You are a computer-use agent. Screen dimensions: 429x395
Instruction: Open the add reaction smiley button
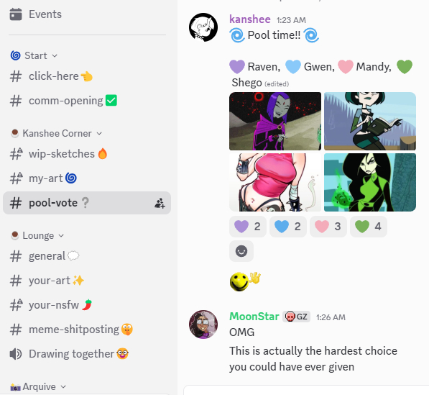coord(241,251)
